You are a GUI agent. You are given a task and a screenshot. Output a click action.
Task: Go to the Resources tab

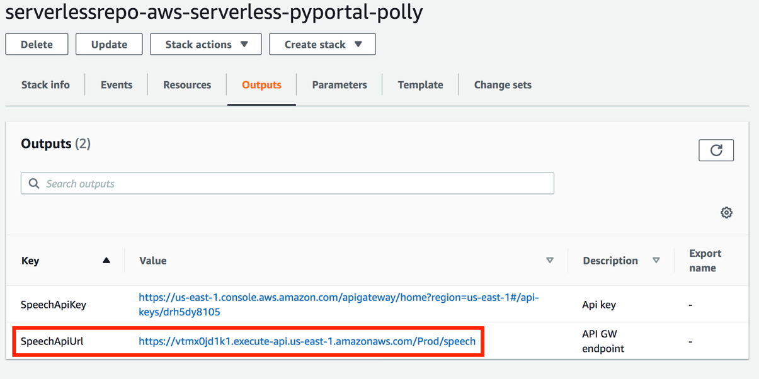pos(187,85)
